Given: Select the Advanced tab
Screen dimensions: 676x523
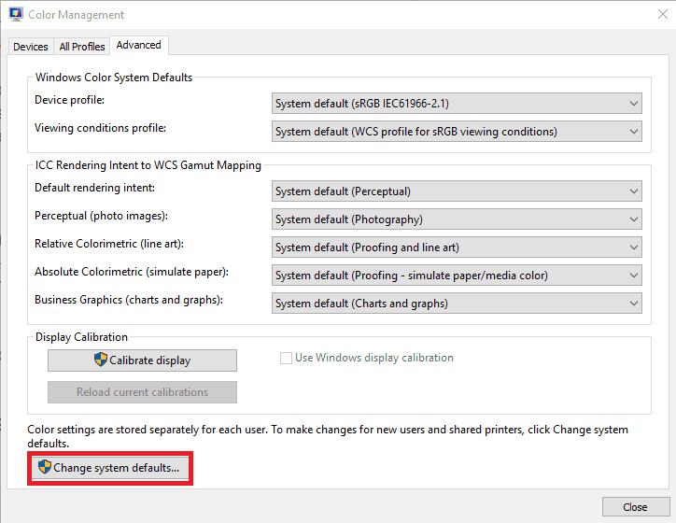Looking at the screenshot, I should [139, 45].
